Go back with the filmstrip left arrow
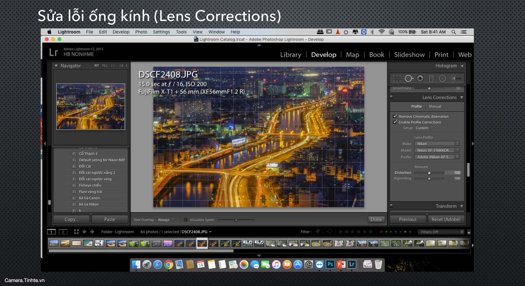525x286 pixels. (x=84, y=232)
